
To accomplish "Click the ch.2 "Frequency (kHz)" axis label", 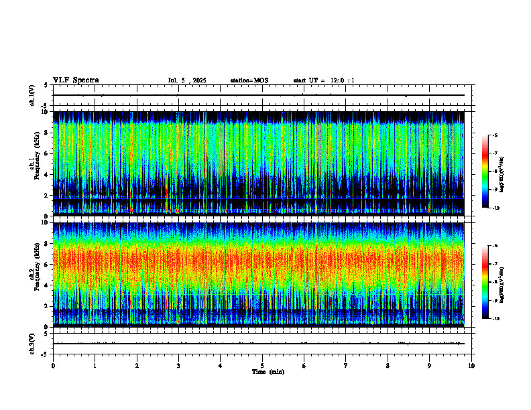I will (37, 266).
